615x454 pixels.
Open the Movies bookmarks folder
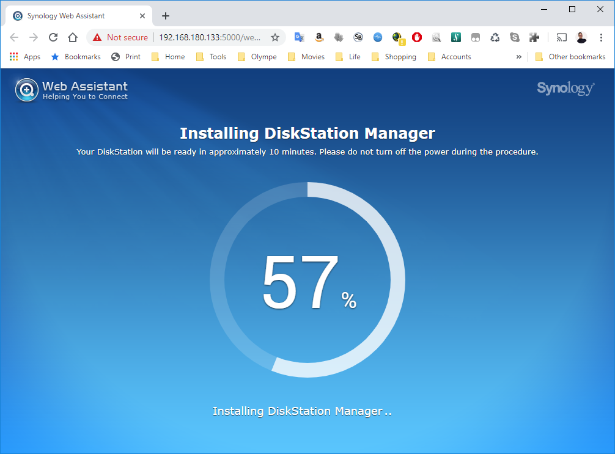[306, 57]
